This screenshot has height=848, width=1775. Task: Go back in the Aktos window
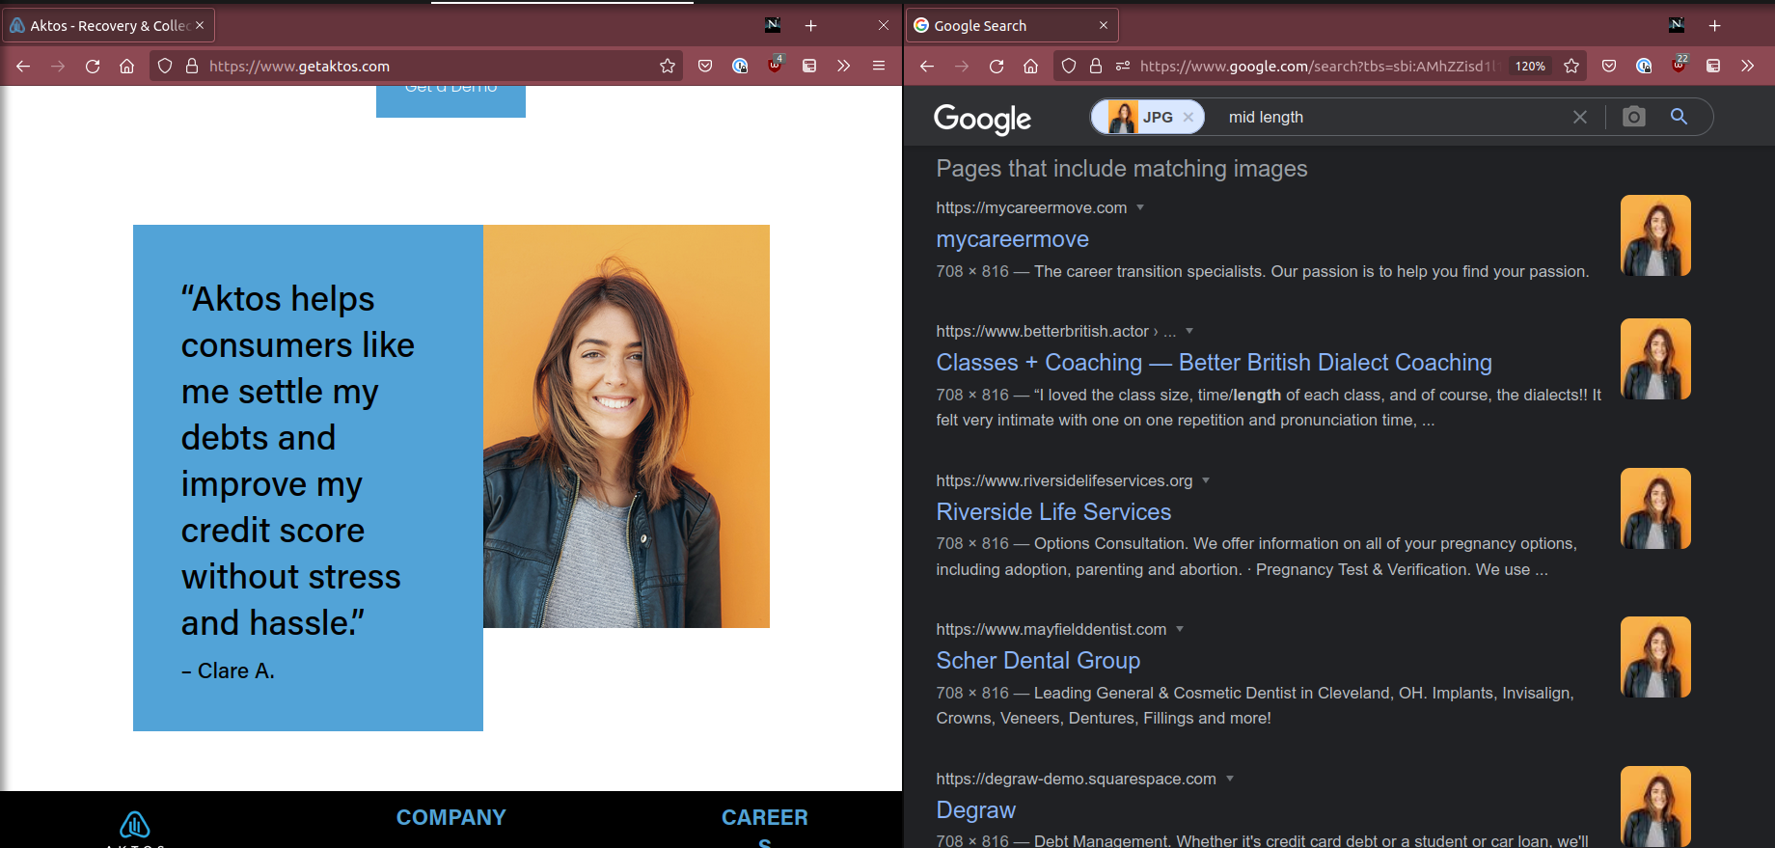coord(23,66)
